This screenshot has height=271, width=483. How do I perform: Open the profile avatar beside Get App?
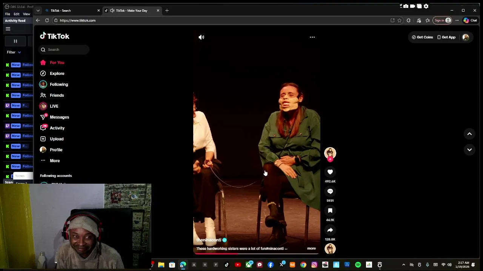[x=466, y=37]
